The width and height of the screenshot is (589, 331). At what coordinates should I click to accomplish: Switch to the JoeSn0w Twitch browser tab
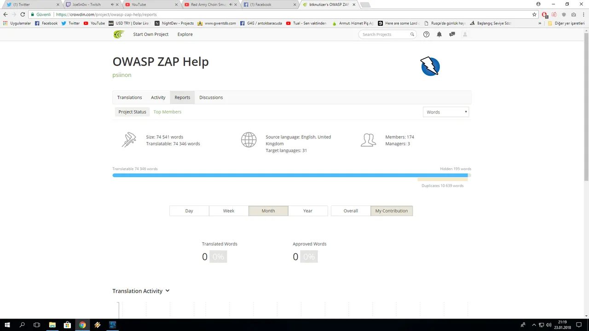tap(91, 5)
